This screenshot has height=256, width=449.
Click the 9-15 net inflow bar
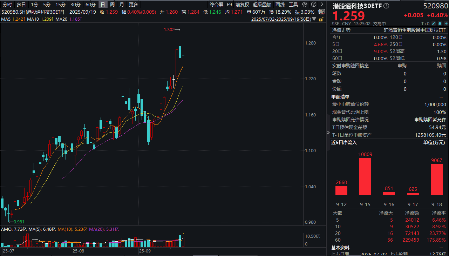coord(365,176)
